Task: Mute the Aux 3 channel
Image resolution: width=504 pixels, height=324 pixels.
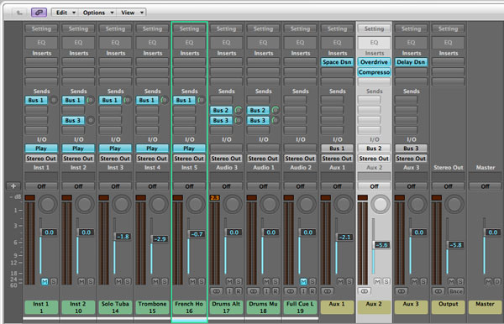Action: click(414, 282)
